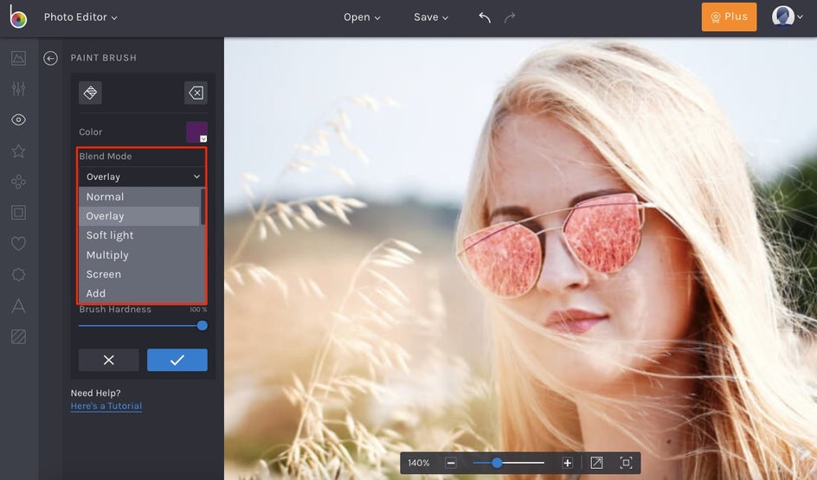Viewport: 817px width, 480px height.
Task: Choose Soft light blend mode
Action: [139, 235]
